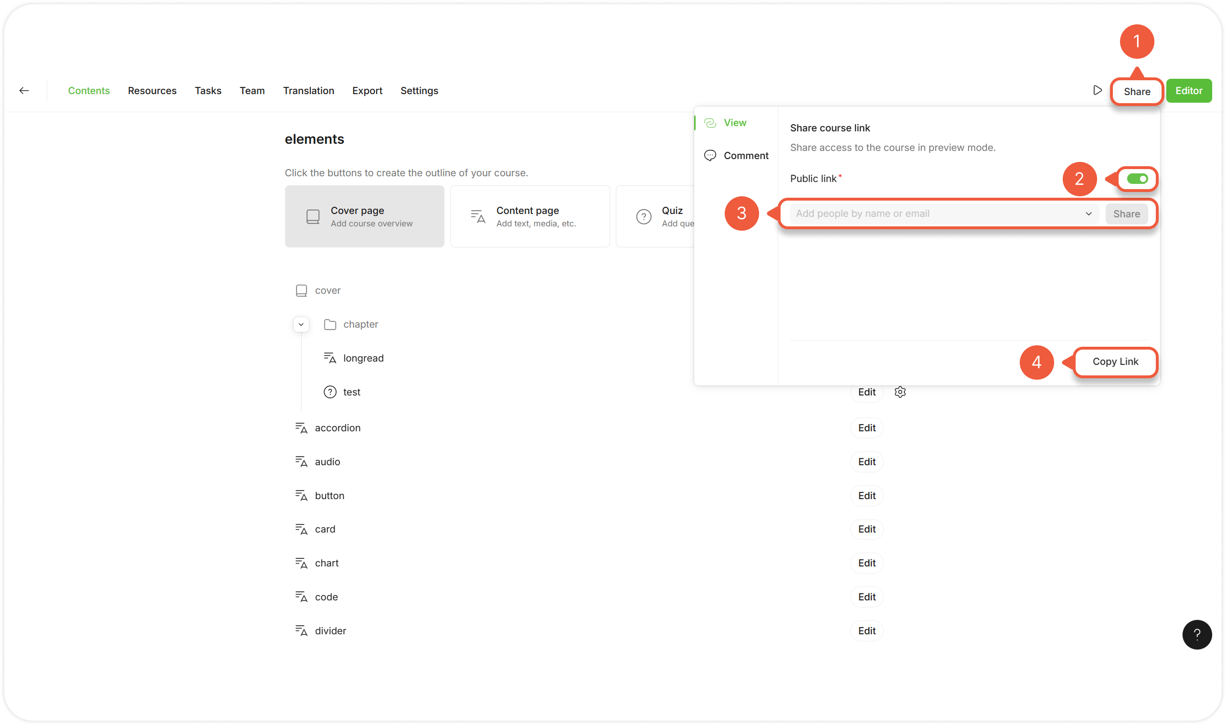Switch to the Translation tab
The image size is (1226, 725).
coord(308,90)
